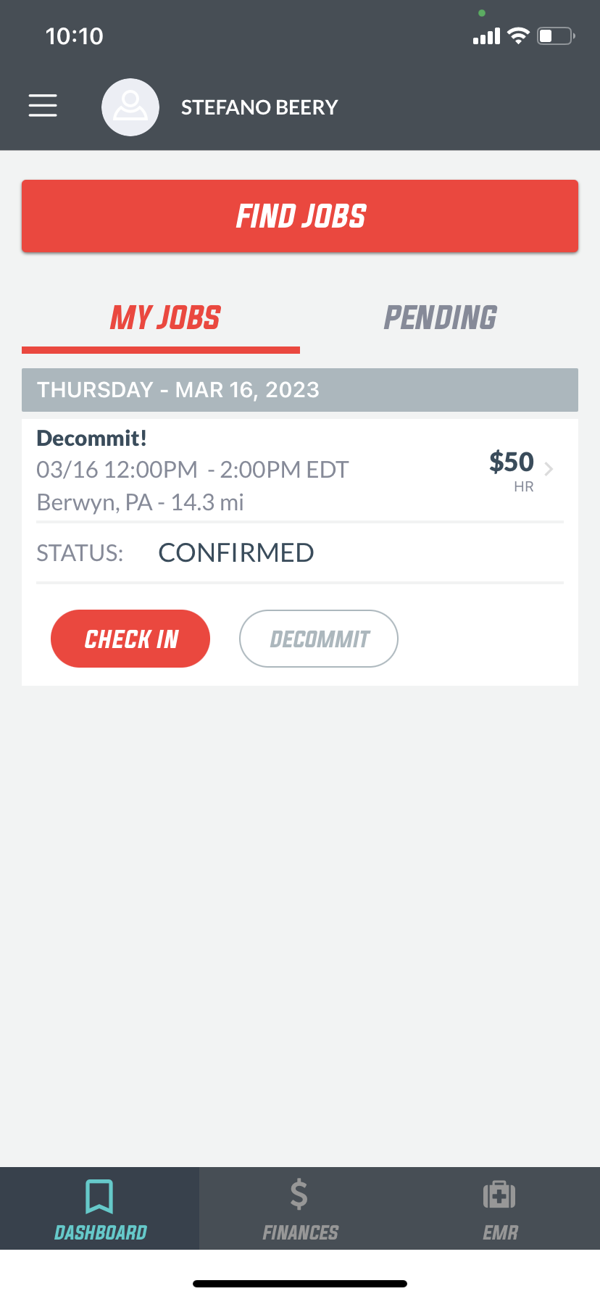Tap the profile avatar icon
Viewport: 600px width, 1299px height.
(x=130, y=107)
